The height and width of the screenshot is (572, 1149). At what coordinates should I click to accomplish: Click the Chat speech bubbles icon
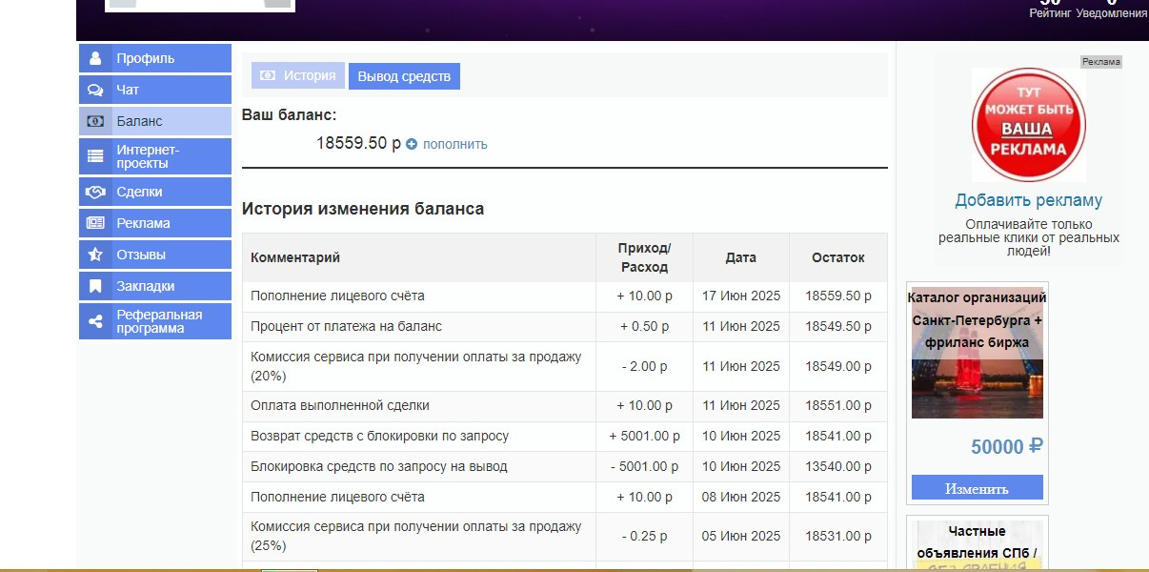click(95, 91)
